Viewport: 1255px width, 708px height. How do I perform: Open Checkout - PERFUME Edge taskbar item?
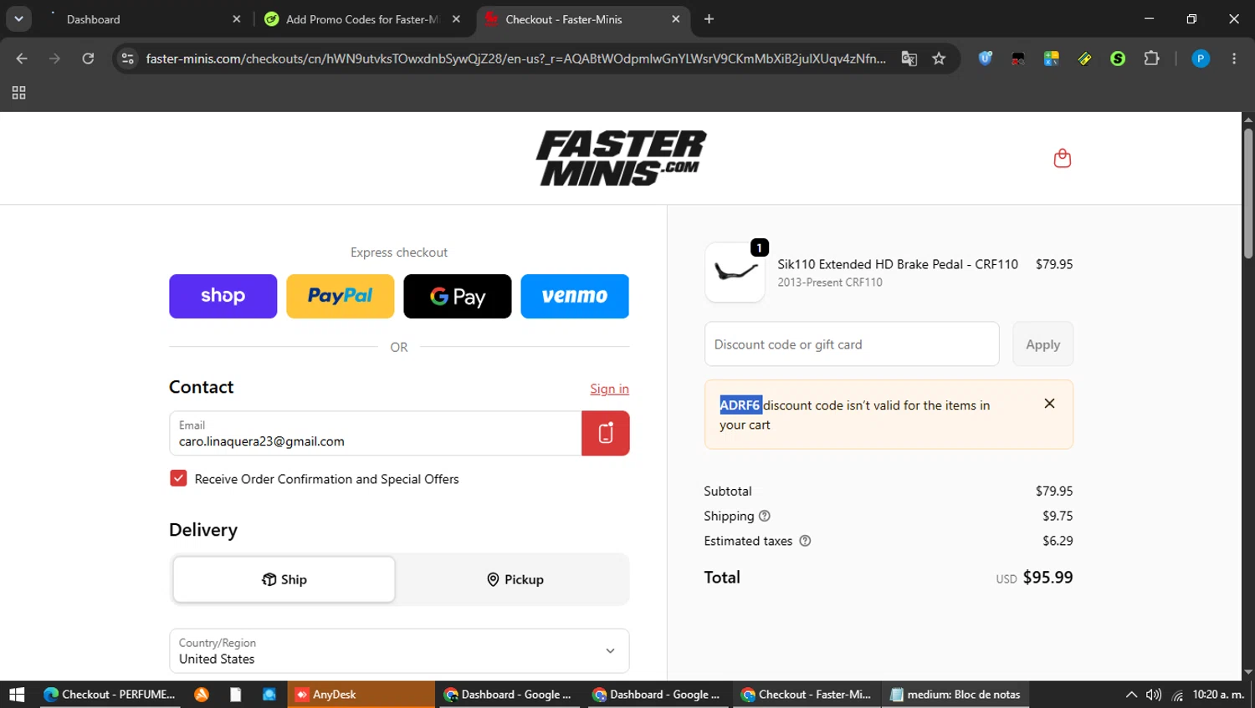click(x=109, y=694)
